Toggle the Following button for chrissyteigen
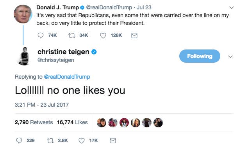 tap(200, 56)
